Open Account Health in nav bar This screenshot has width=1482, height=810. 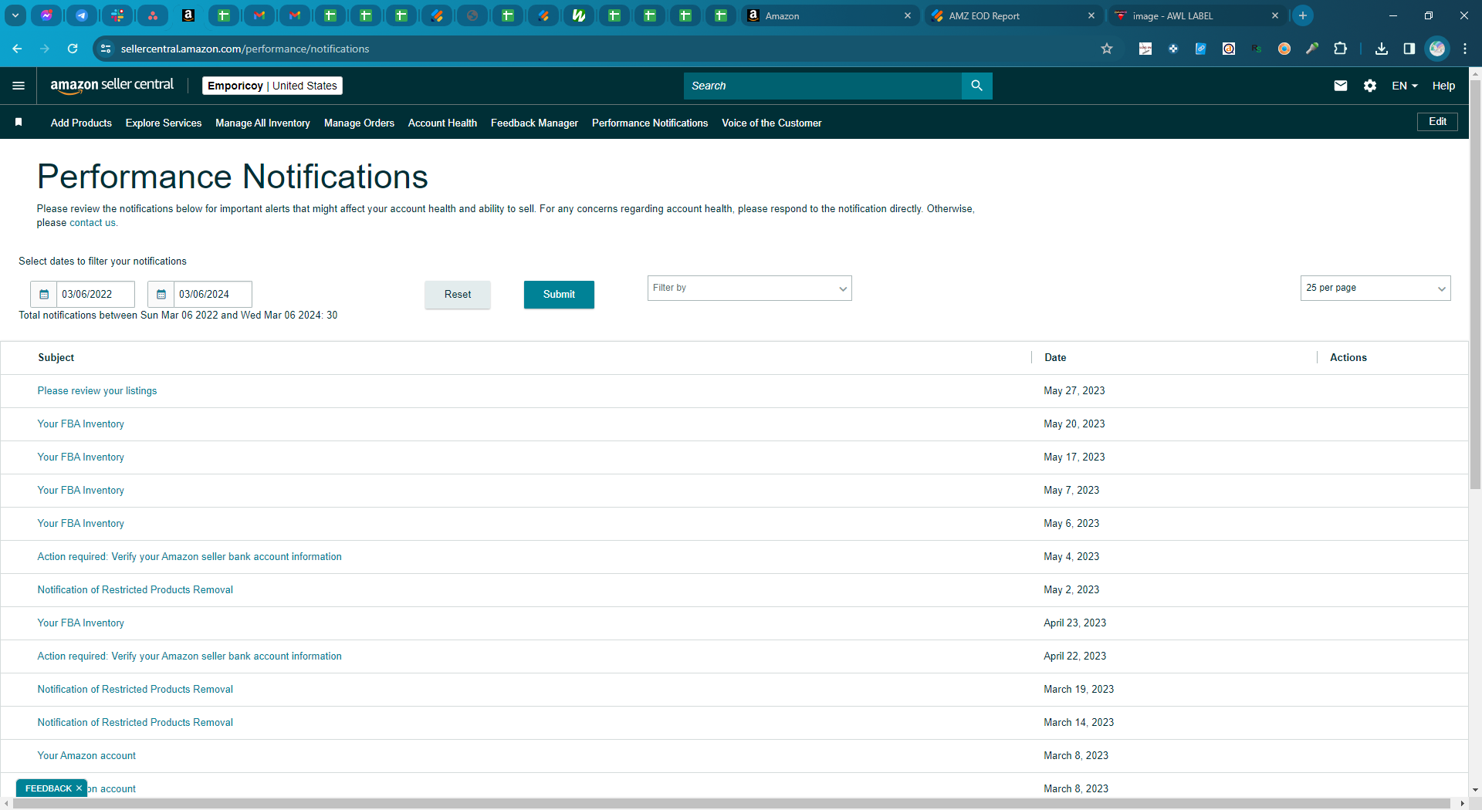[442, 123]
